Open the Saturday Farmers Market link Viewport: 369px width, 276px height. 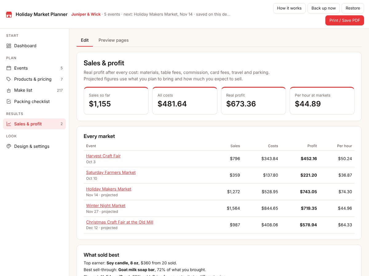click(x=111, y=172)
